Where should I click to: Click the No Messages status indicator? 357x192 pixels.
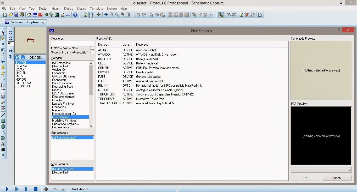coord(55,189)
